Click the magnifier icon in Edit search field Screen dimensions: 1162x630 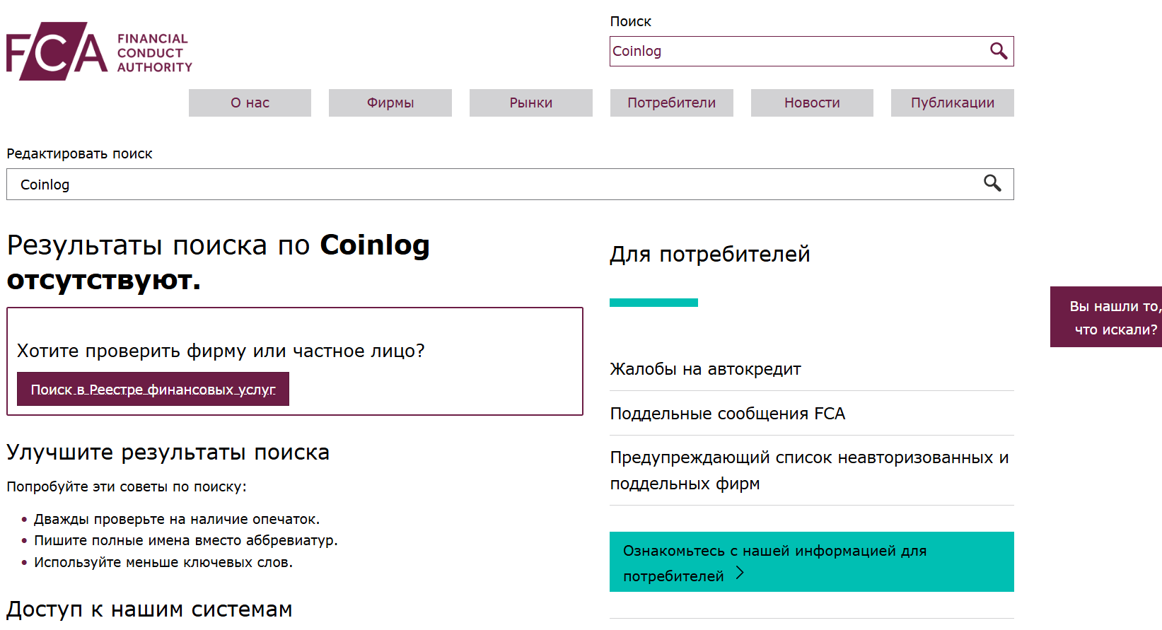(992, 184)
